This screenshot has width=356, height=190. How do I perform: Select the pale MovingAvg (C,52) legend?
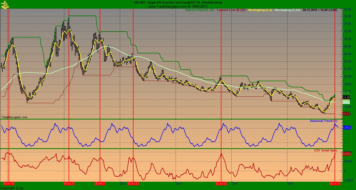coord(288,10)
